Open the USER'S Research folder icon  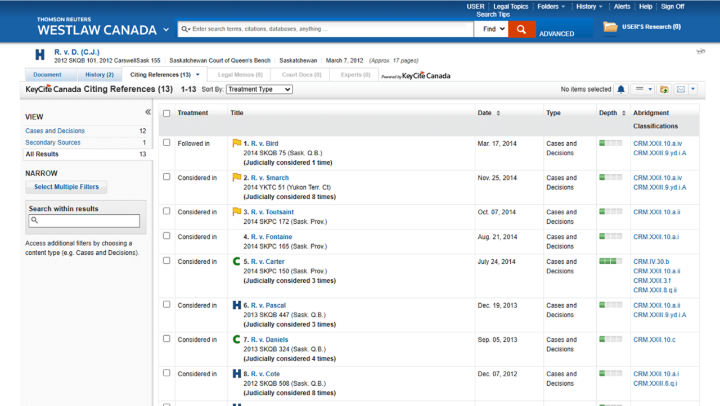click(x=609, y=26)
